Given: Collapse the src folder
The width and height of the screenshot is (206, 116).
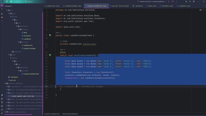Looking at the screenshot, I should pyautogui.click(x=7, y=10).
